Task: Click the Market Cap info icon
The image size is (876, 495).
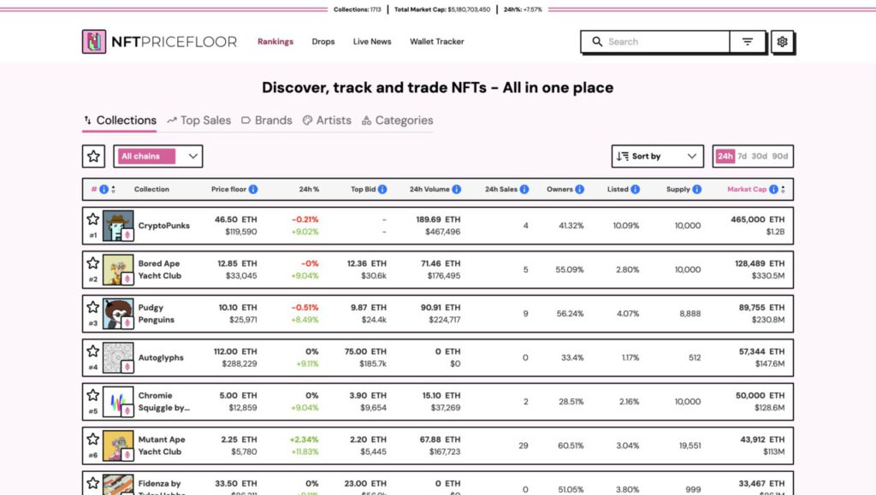Action: click(773, 189)
